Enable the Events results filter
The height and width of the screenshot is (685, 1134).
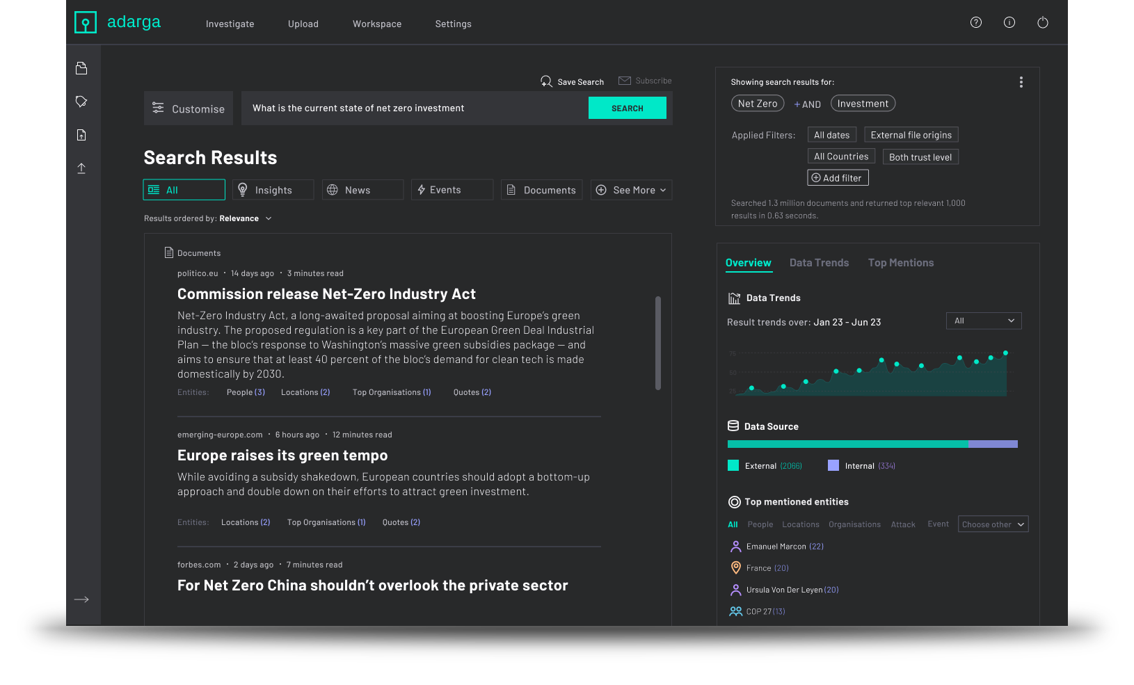pos(452,190)
